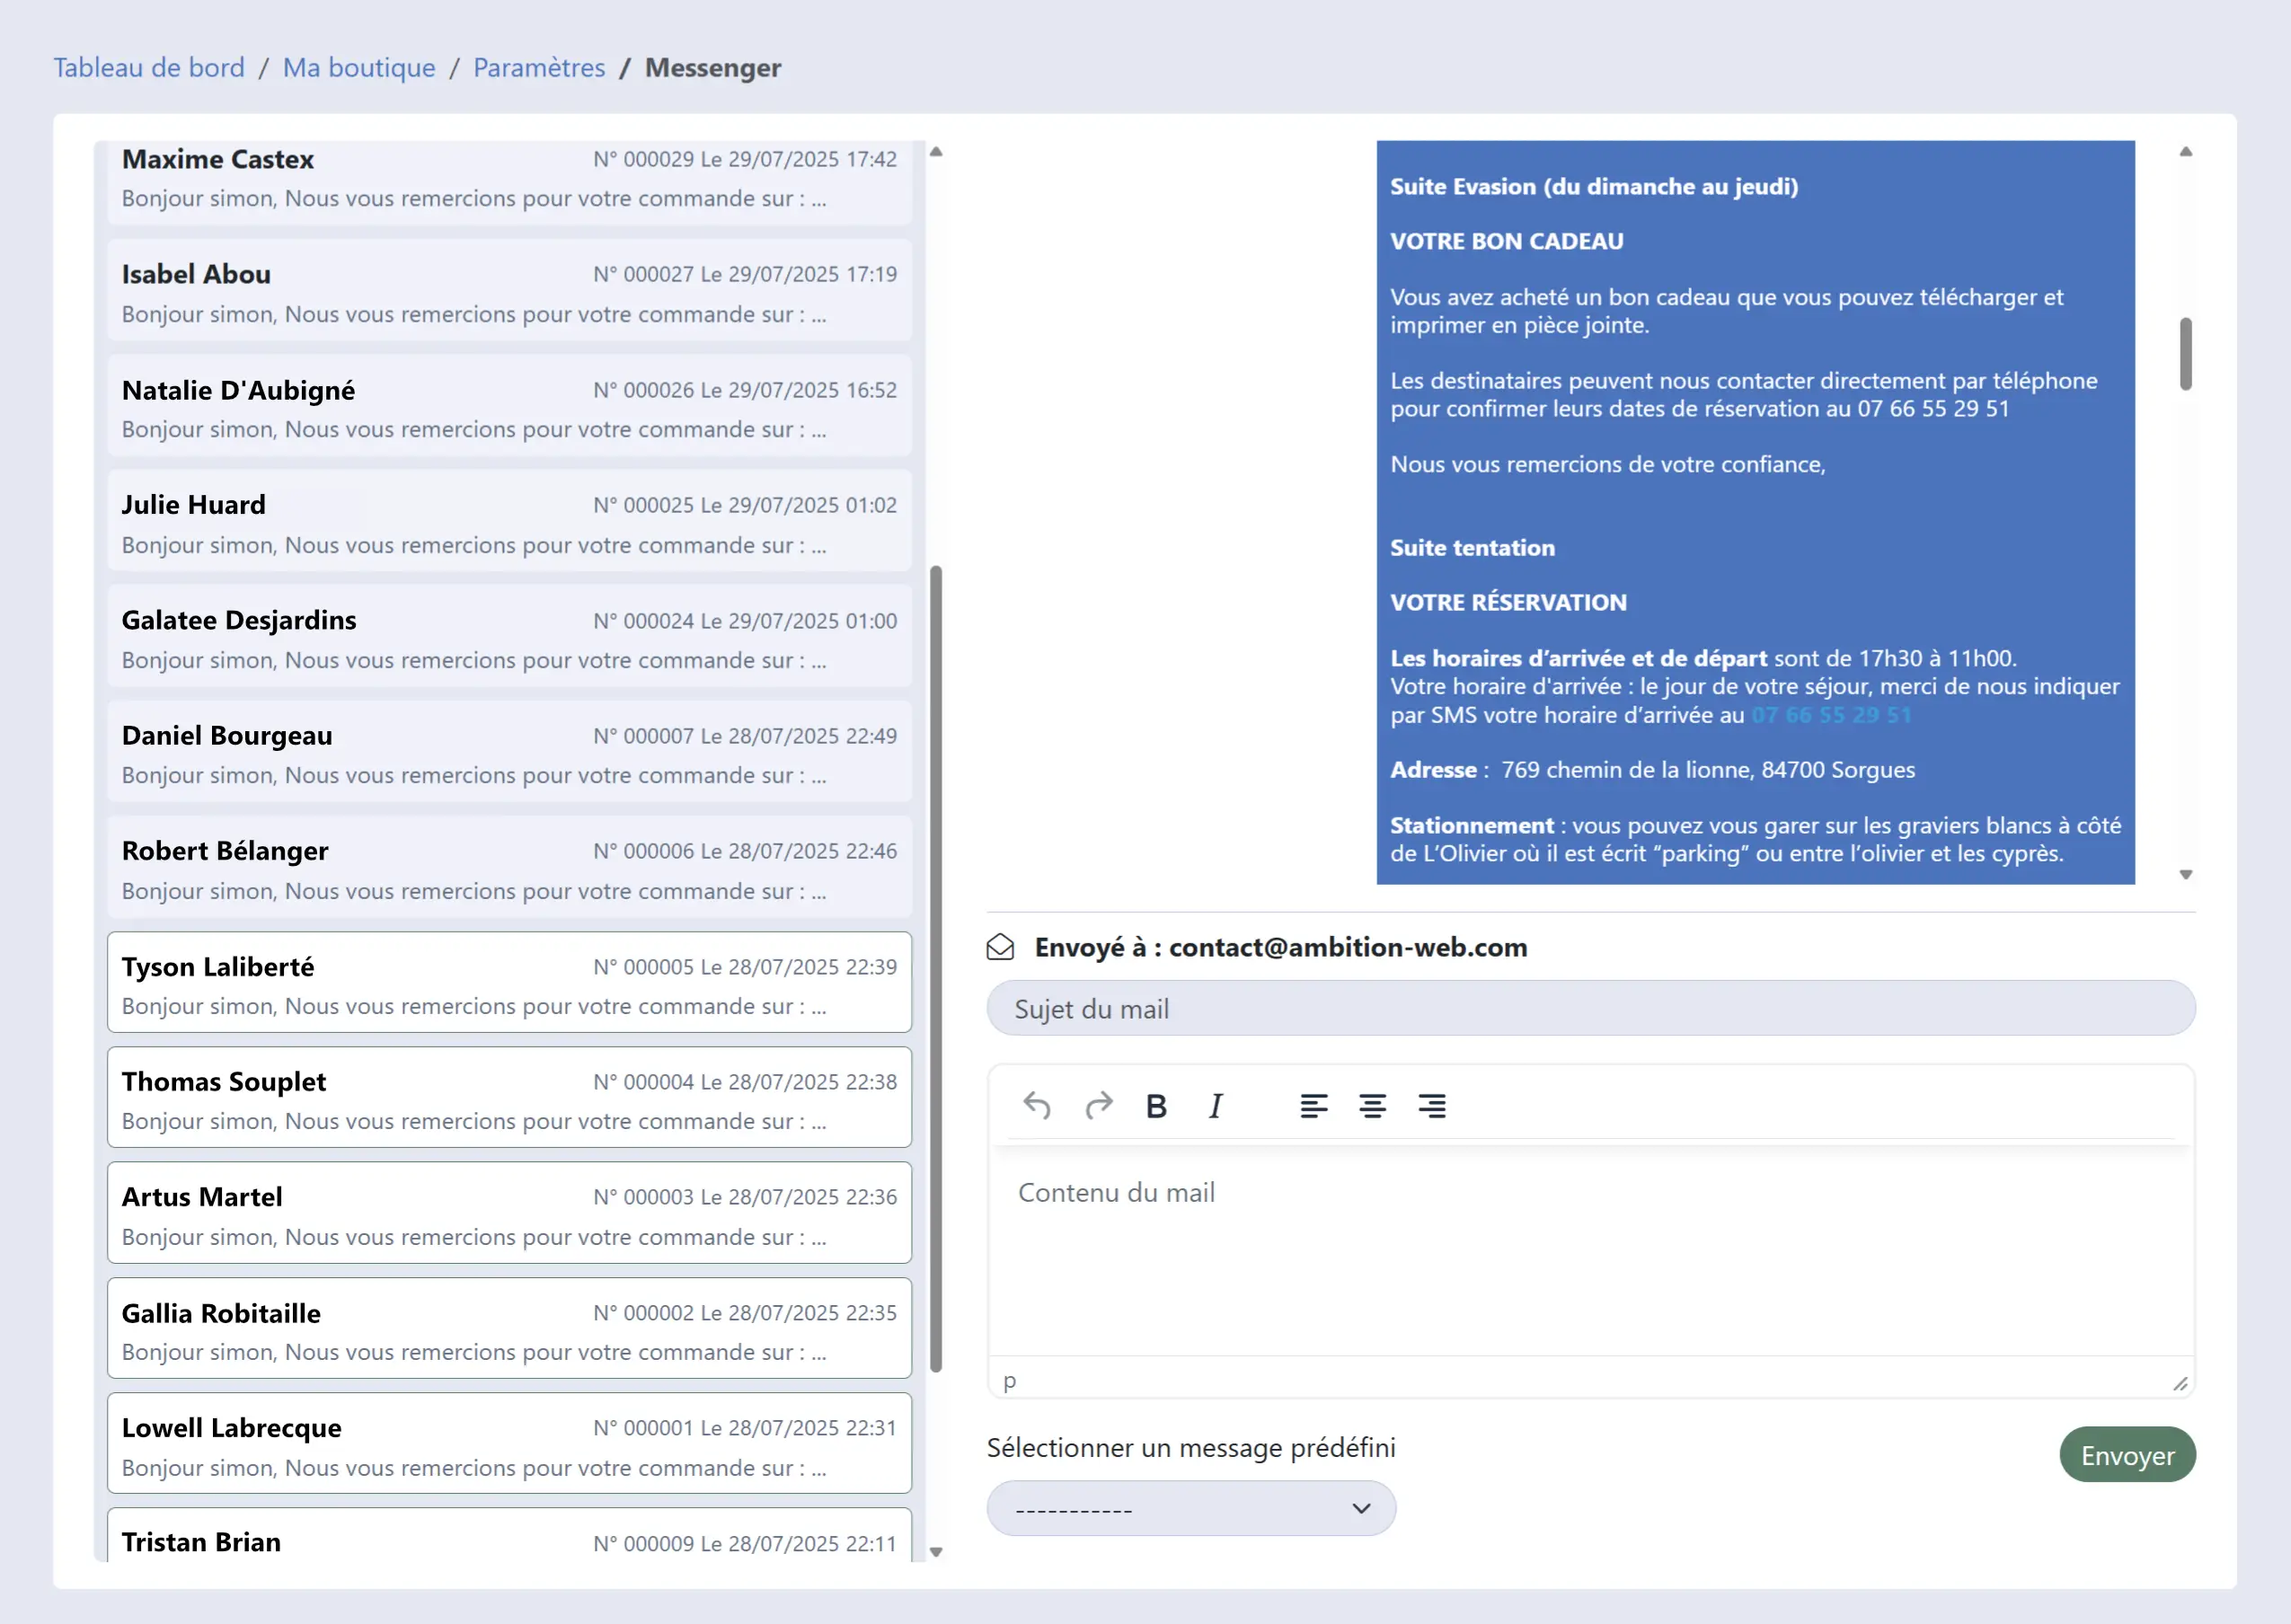Viewport: 2291px width, 1624px height.
Task: Click the conversation list scrollbar thumb
Action: [x=936, y=968]
